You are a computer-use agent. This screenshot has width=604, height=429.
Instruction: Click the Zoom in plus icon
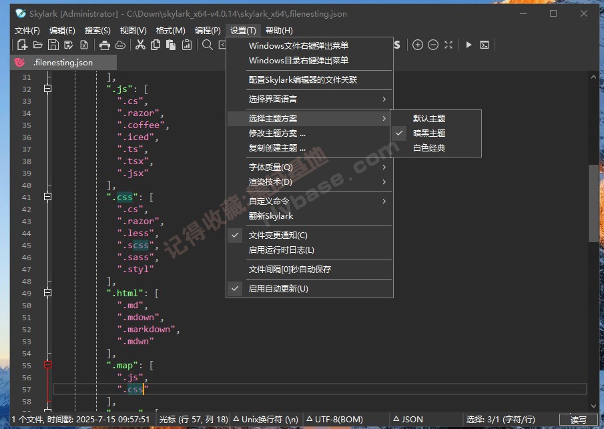coord(418,45)
